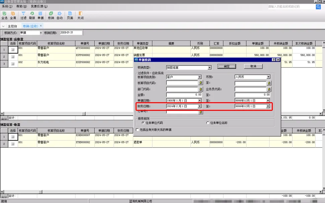Viewport: 325px width, 203px height.
Task: Open the 帮助(H) menu
Action: pyautogui.click(x=21, y=6)
